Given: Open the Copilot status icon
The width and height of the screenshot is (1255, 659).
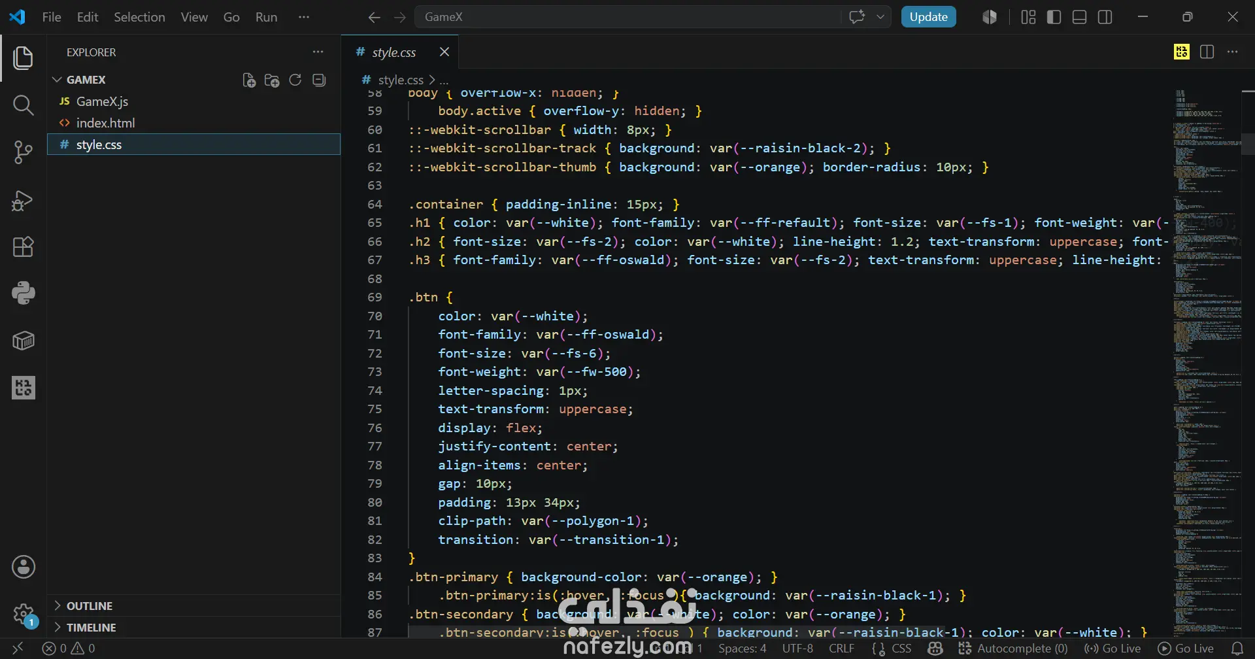Looking at the screenshot, I should 935,649.
